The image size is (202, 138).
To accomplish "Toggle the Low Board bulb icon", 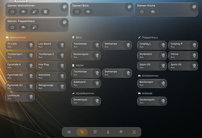I will (x=62, y=45).
